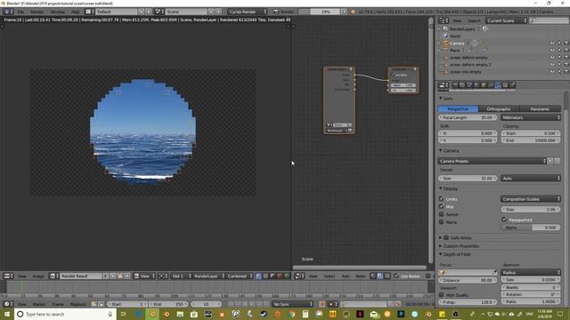
Task: Toggle the Passepartout checkbox
Action: (504, 220)
